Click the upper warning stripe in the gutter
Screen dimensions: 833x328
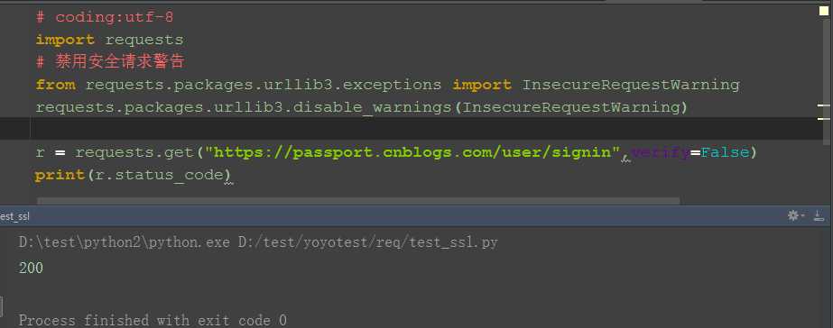pyautogui.click(x=823, y=105)
